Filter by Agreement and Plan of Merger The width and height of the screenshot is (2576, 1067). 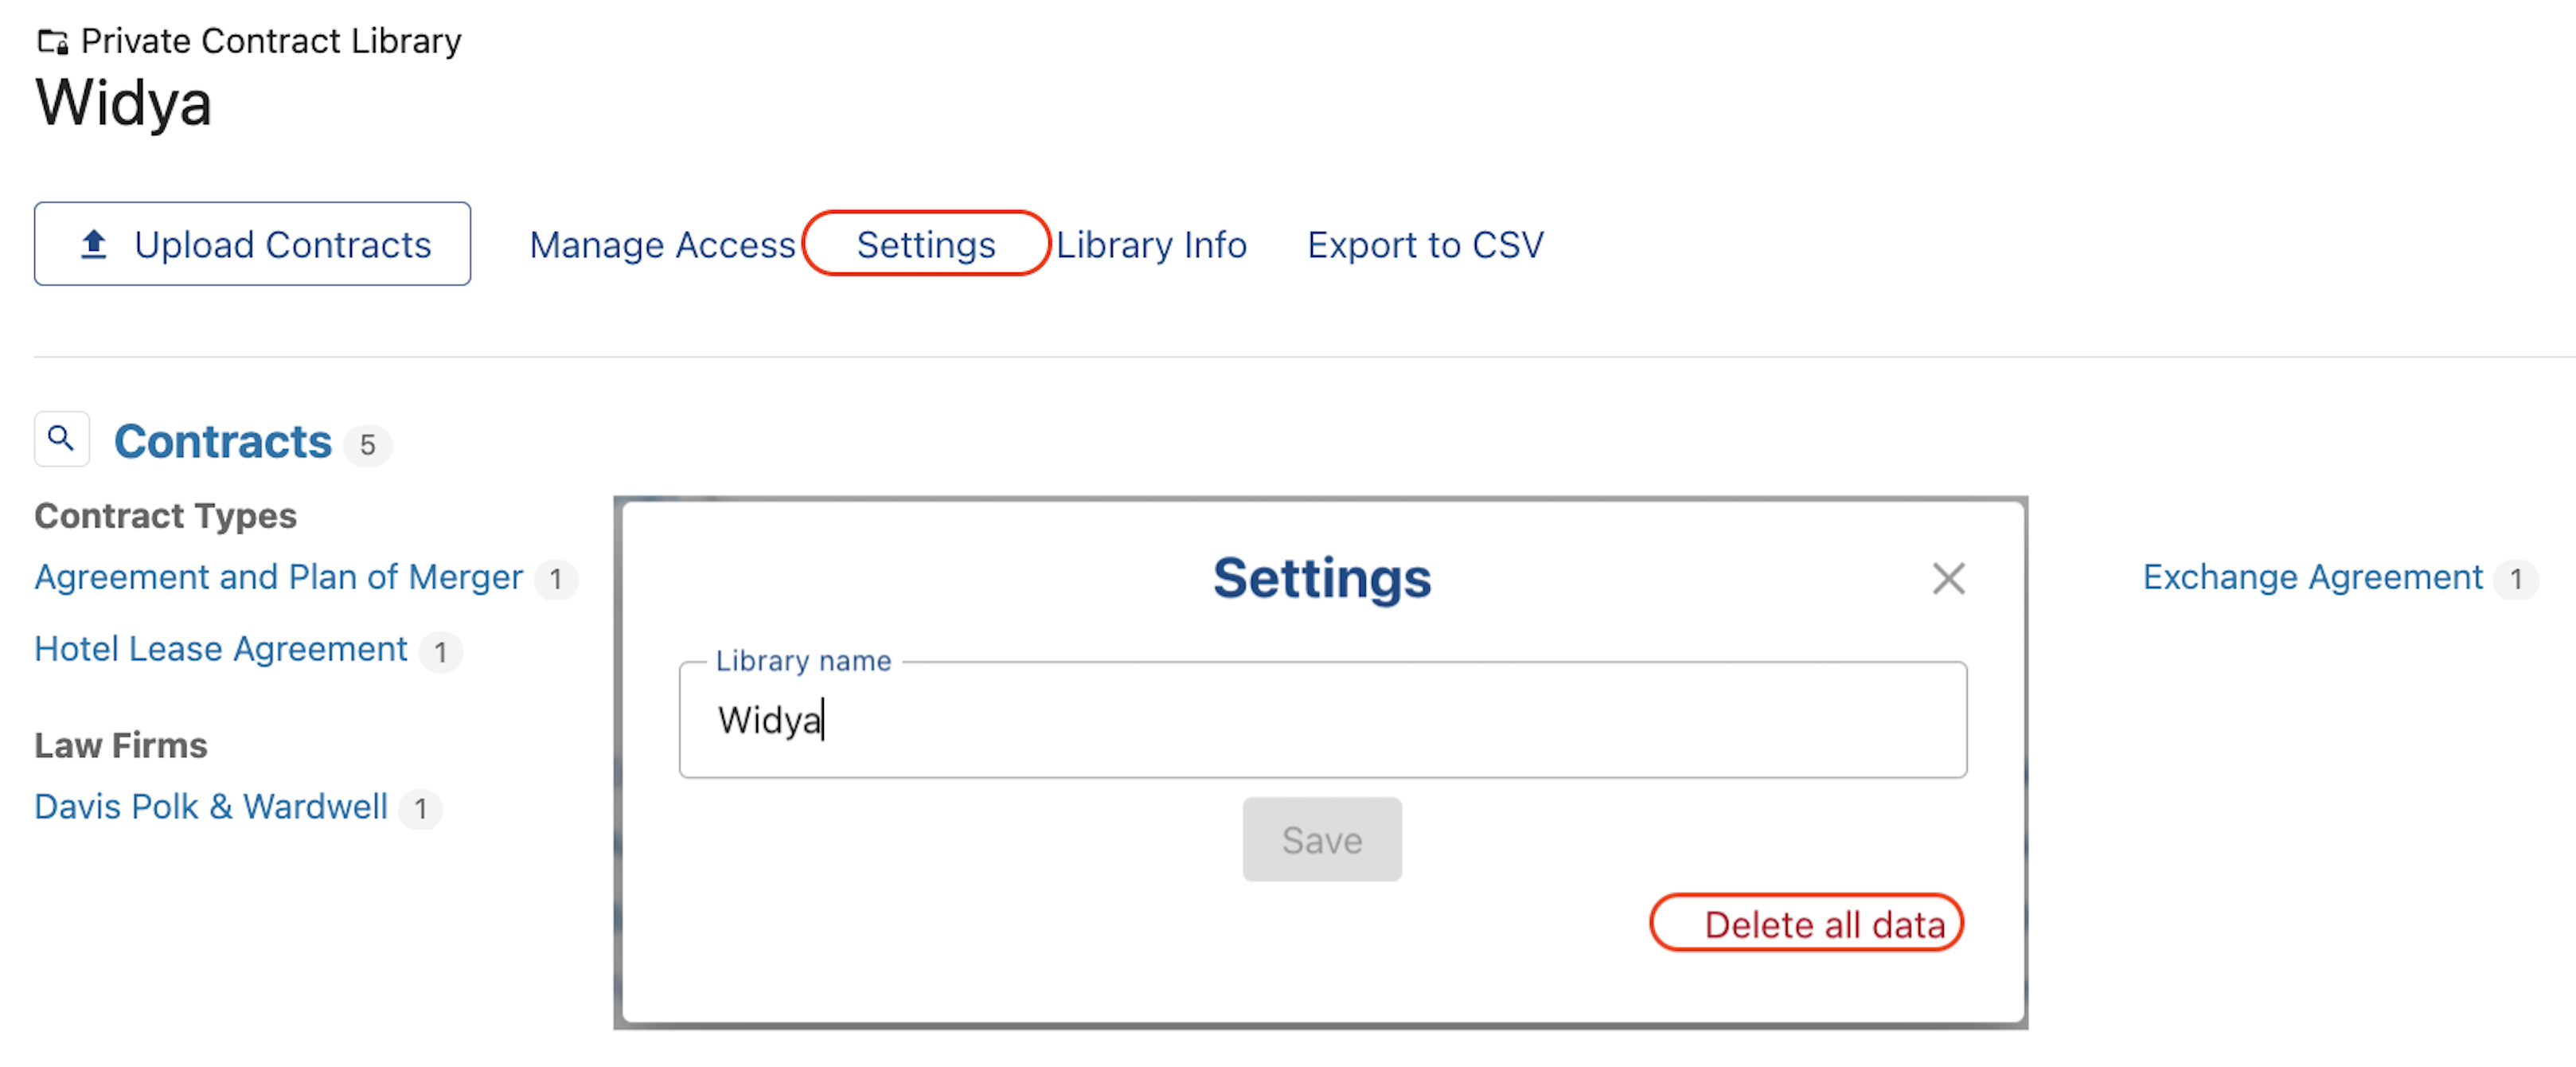click(279, 577)
